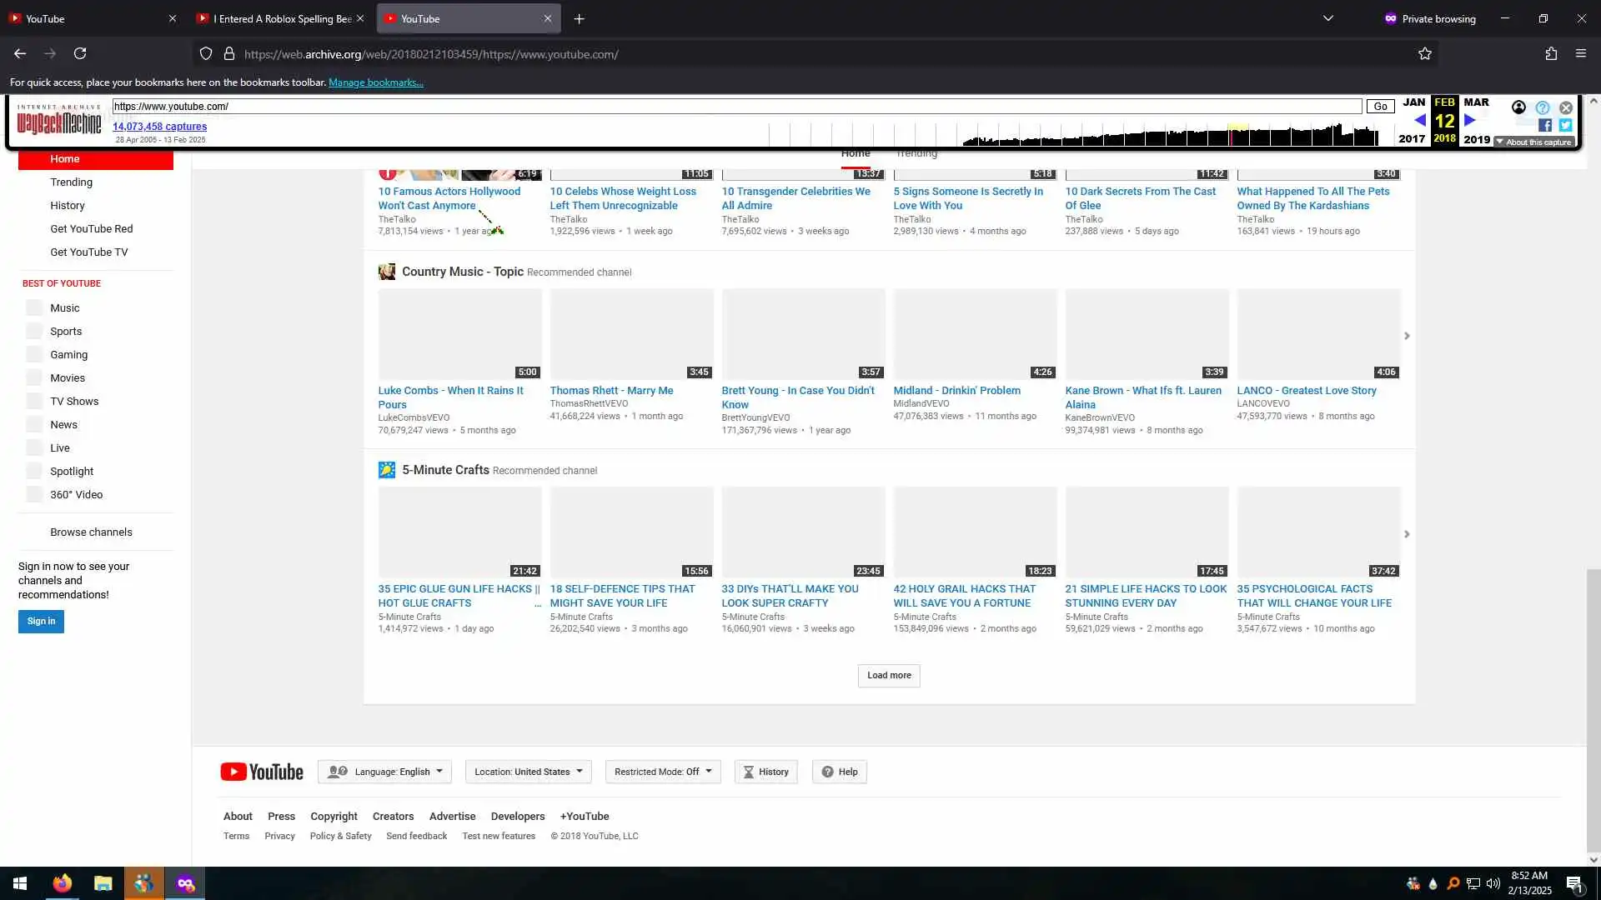
Task: Click the blue Sign in button
Action: pyautogui.click(x=41, y=622)
